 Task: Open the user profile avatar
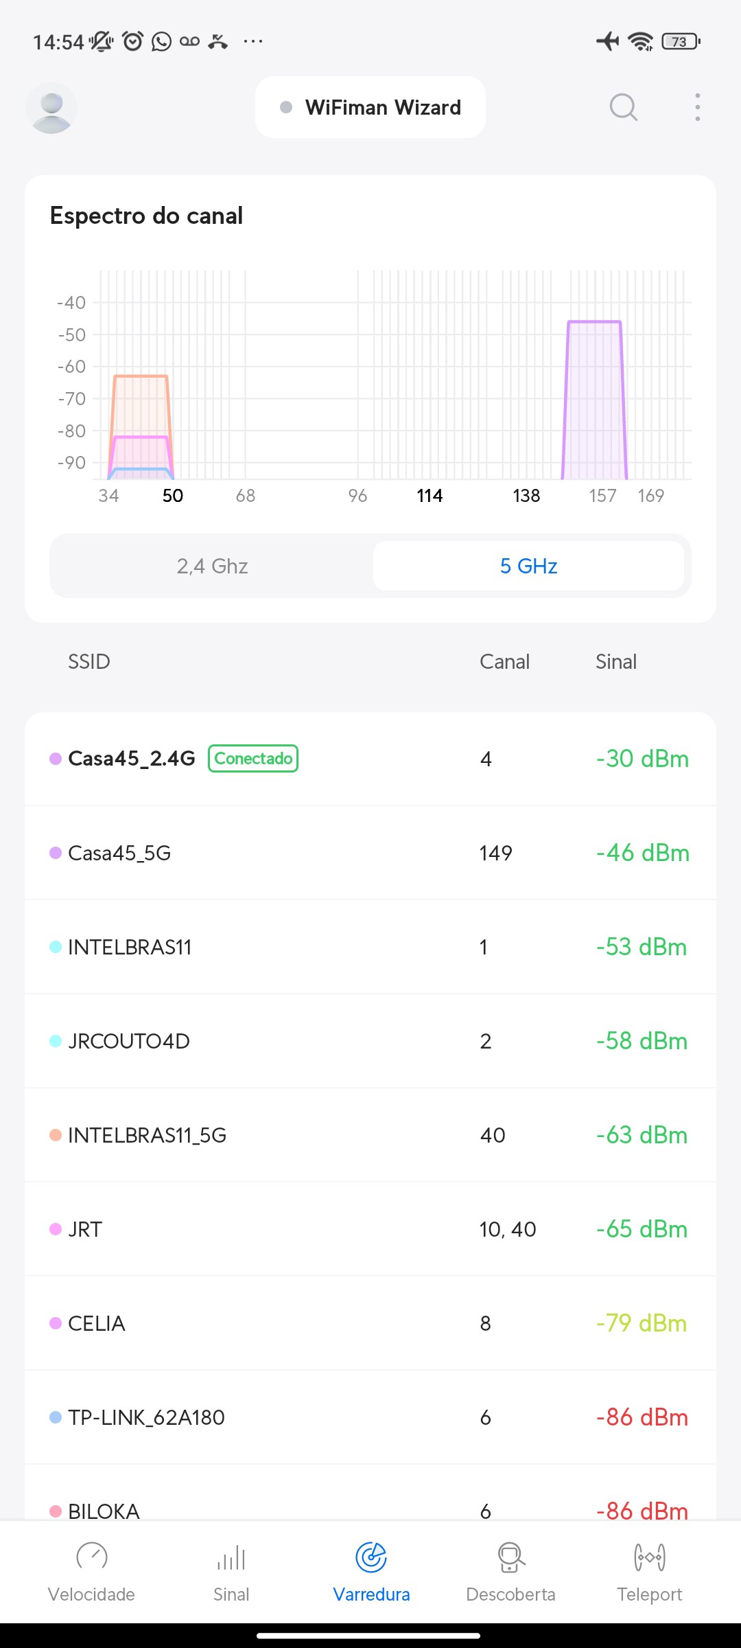click(51, 108)
